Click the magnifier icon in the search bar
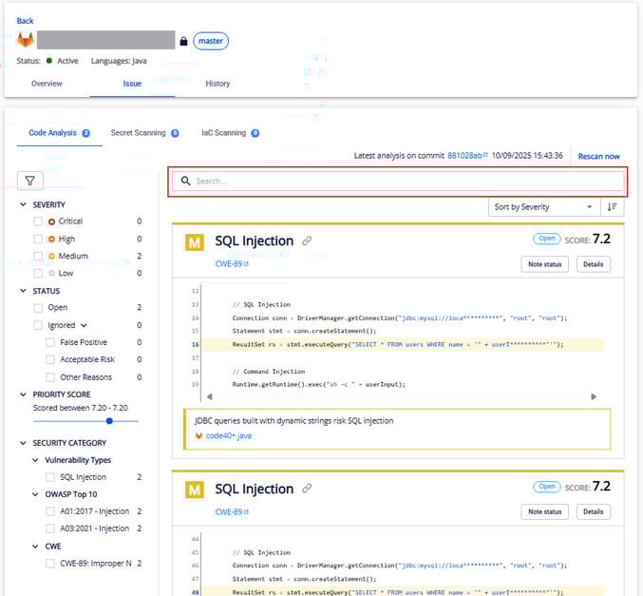This screenshot has height=596, width=643. pyautogui.click(x=186, y=181)
